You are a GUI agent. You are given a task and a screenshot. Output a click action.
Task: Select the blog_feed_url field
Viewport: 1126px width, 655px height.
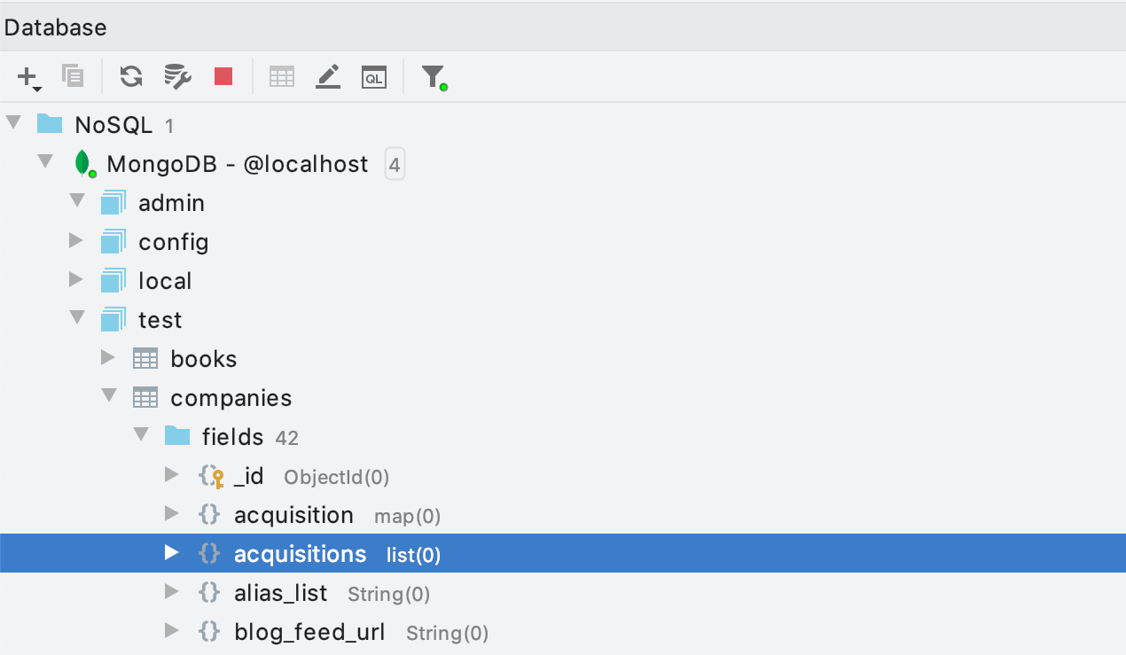309,632
